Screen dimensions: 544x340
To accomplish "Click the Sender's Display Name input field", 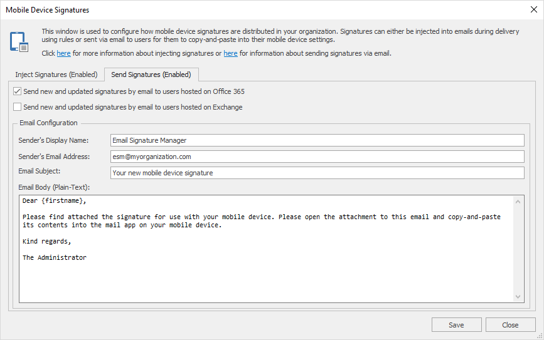I will (x=317, y=140).
